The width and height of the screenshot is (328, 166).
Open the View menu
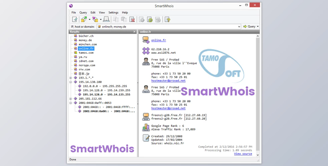[102, 13]
